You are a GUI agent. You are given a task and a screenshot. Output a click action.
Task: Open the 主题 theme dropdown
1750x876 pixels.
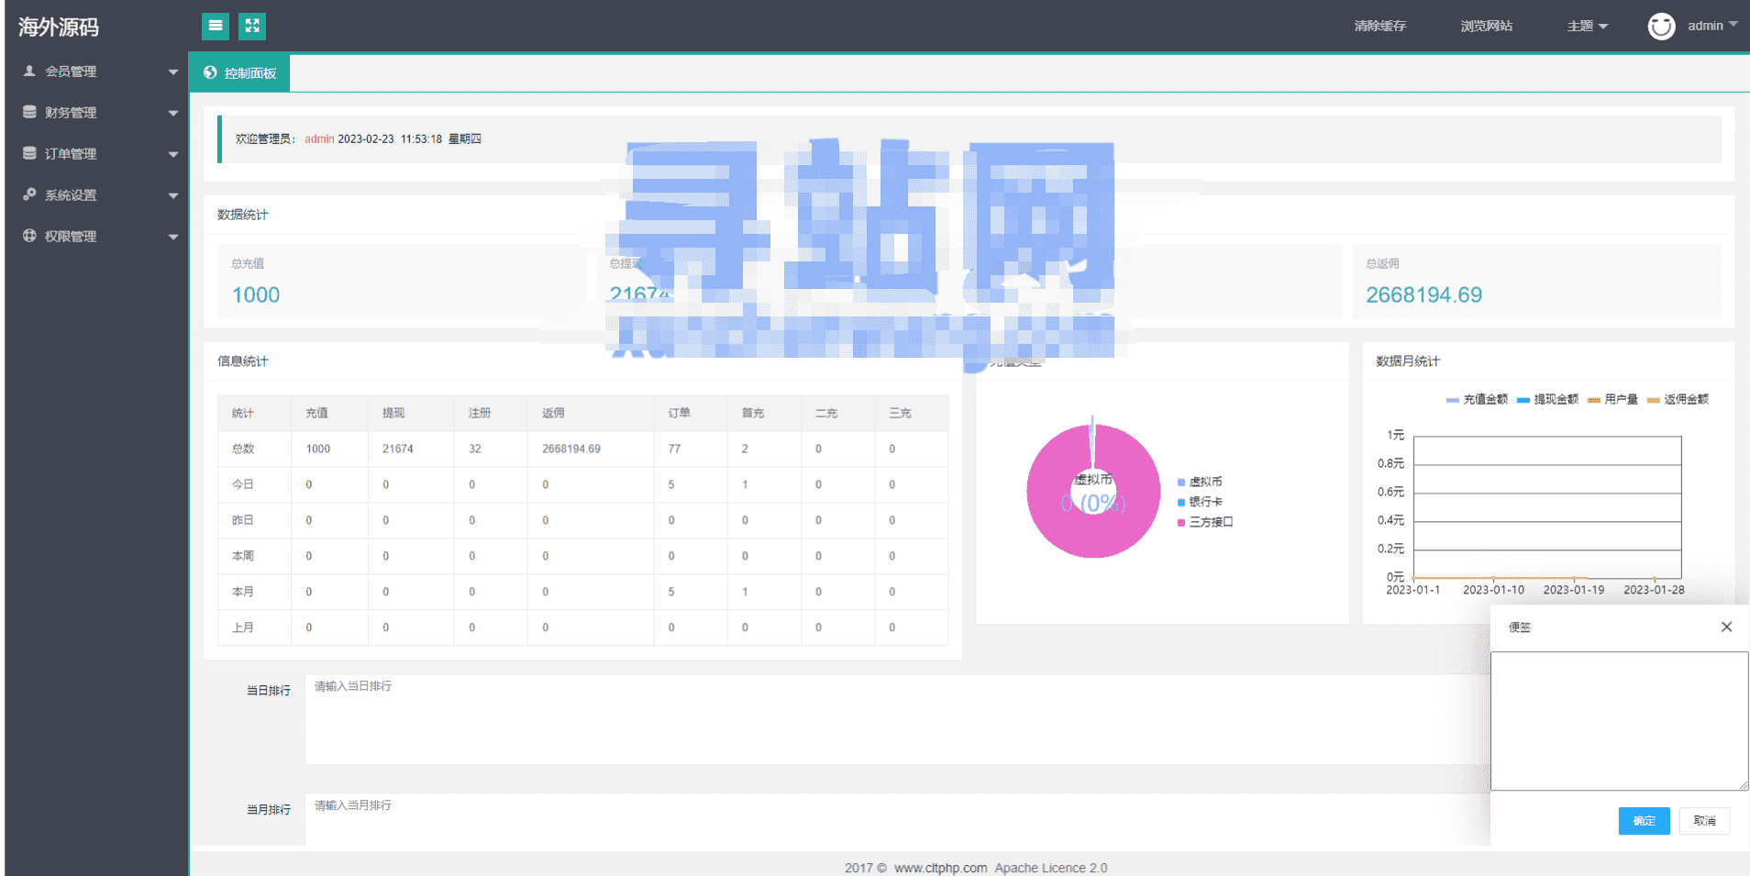coord(1587,26)
